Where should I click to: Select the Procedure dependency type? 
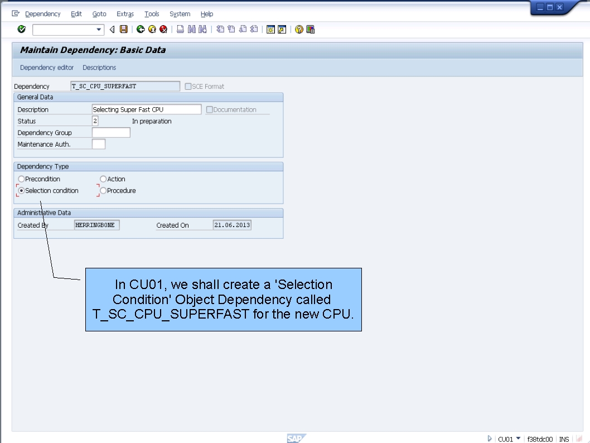pyautogui.click(x=103, y=190)
